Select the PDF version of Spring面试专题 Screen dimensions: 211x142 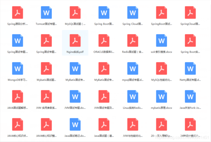click(x=46, y=41)
